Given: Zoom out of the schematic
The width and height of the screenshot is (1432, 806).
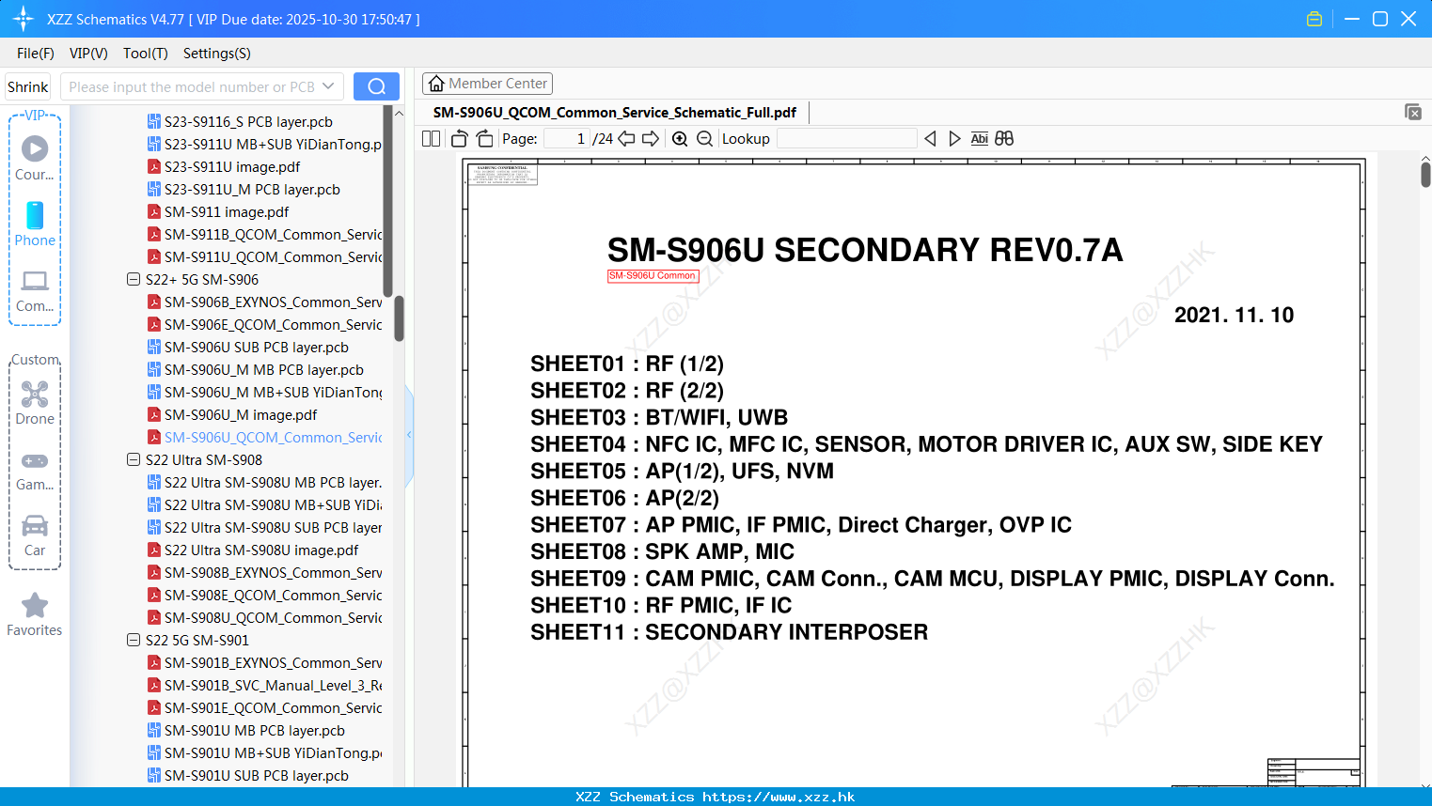Looking at the screenshot, I should [705, 139].
